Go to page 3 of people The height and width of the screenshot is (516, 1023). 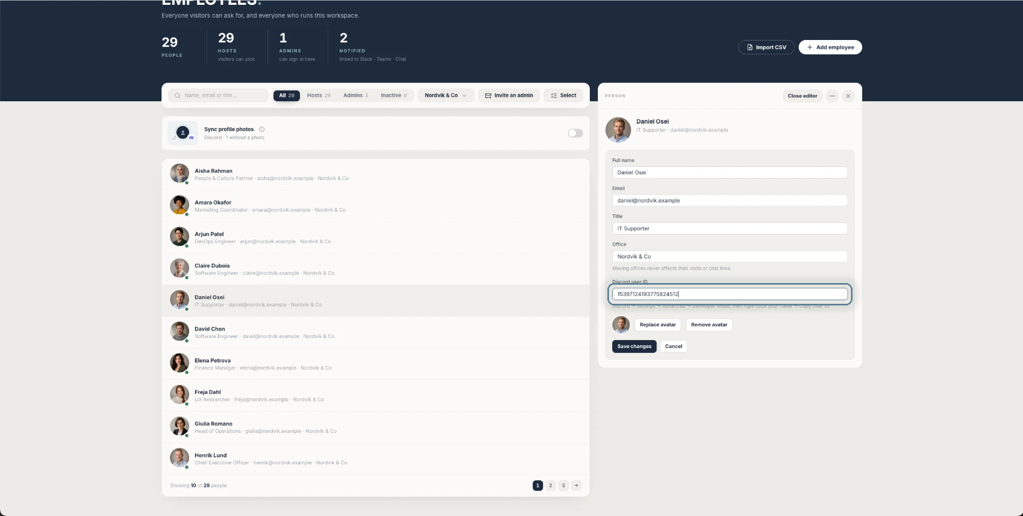click(x=563, y=486)
